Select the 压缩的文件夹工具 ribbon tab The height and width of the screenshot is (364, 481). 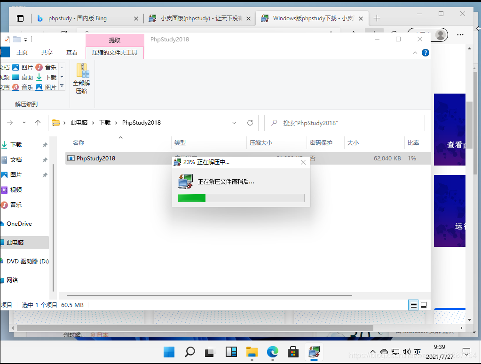tap(115, 53)
